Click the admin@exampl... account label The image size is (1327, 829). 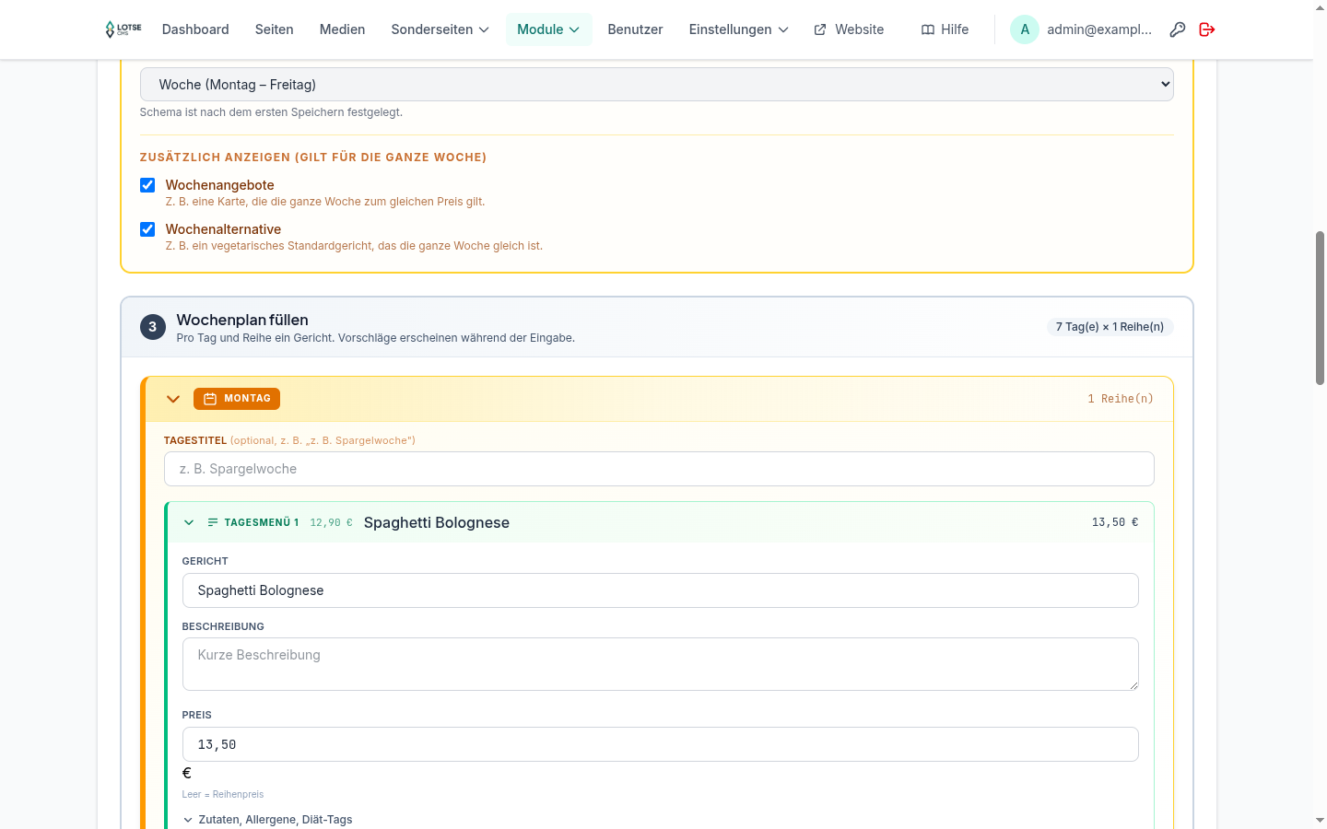1099,29
